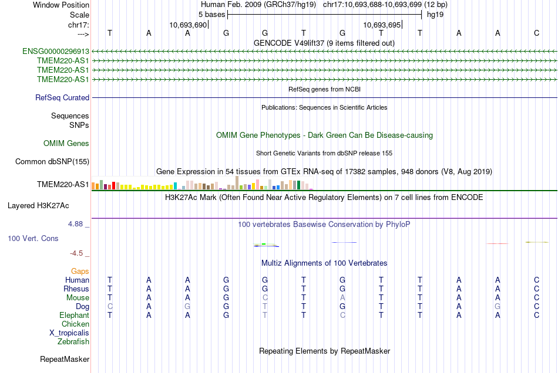
Task: Select the Rhesus species label
Action: [76, 289]
